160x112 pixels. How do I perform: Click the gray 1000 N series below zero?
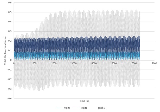pos(80,77)
